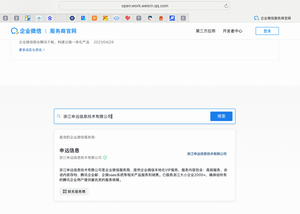Image resolution: width=300 pixels, height=214 pixels.
Task: Switch to the red national emblem tab
Action: pos(161,18)
